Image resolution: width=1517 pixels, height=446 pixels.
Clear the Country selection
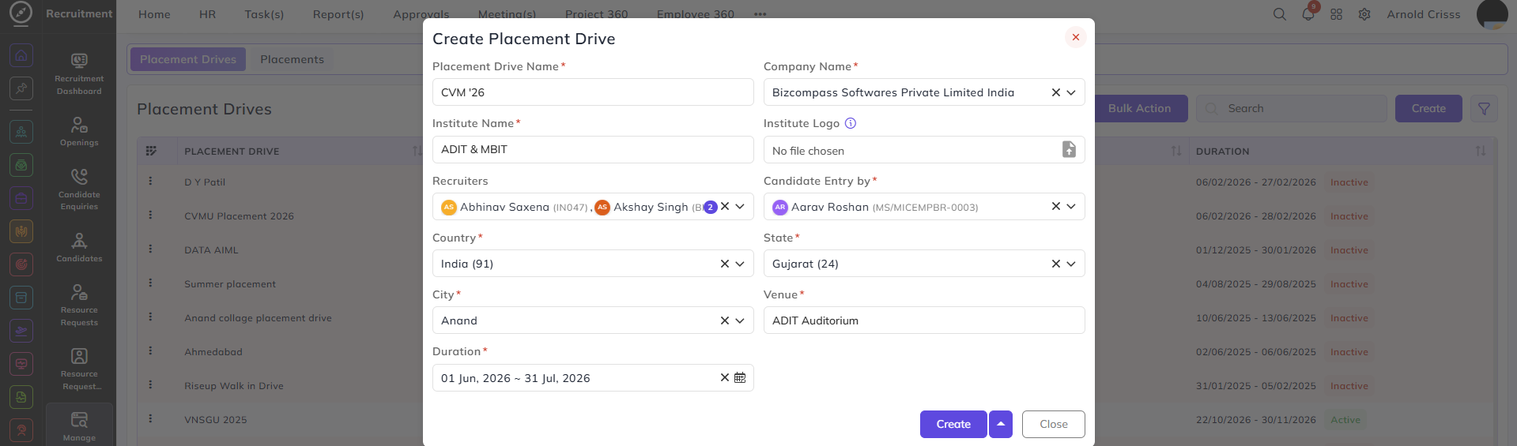[x=725, y=264]
